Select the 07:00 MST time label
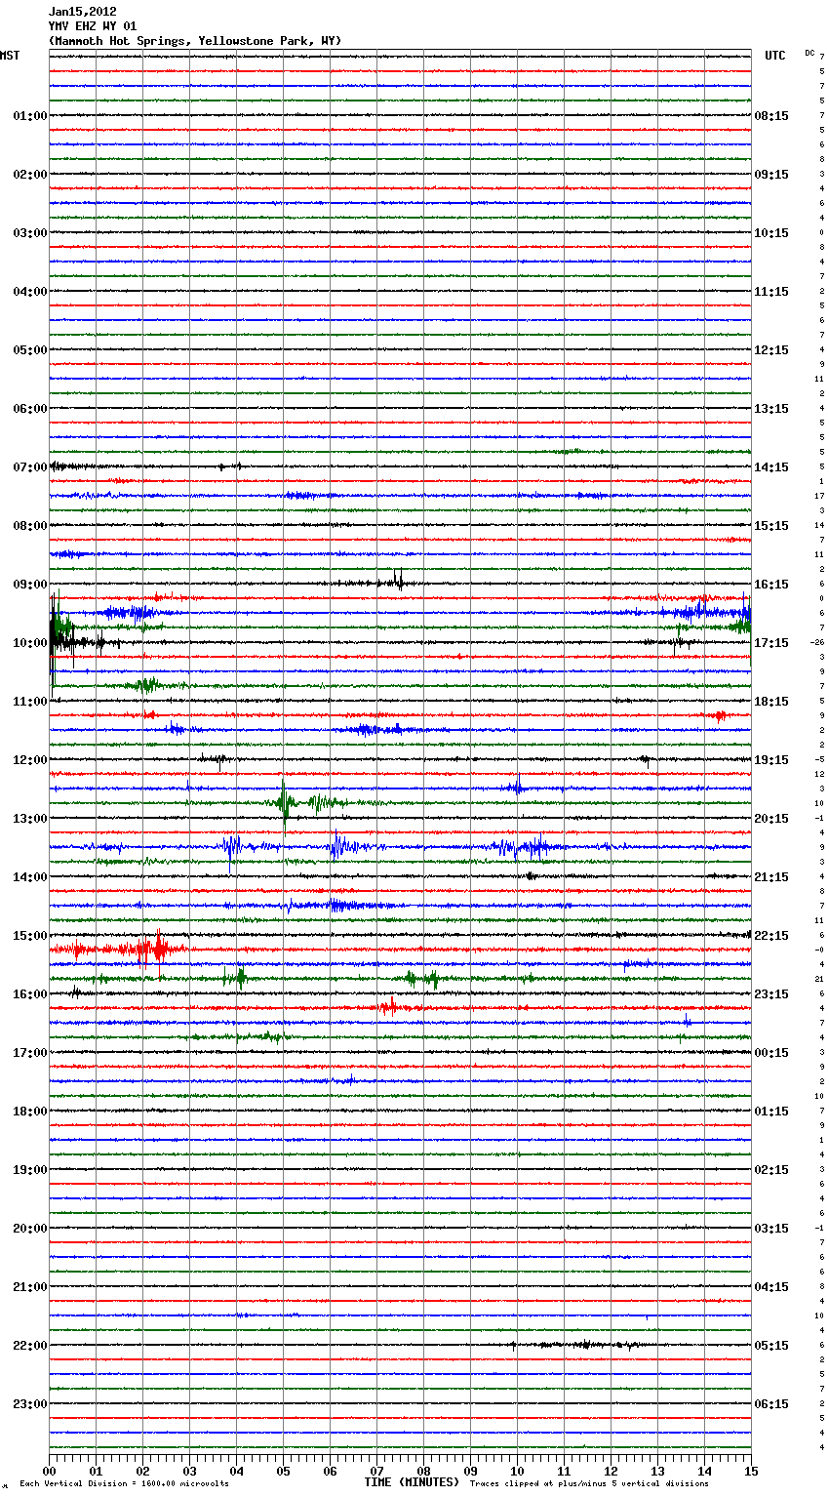 30,467
